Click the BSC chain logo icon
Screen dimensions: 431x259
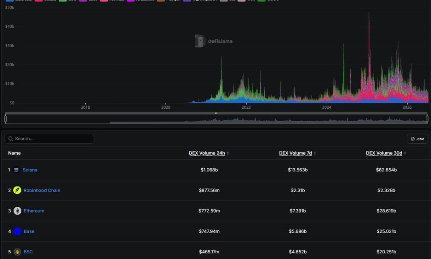click(x=17, y=252)
